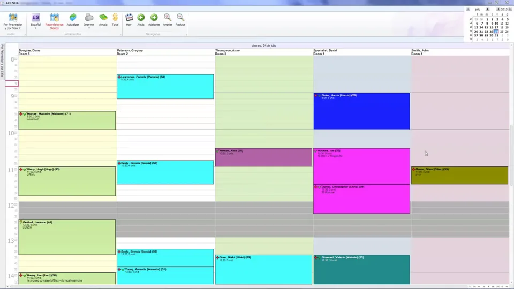Open Lawrence, Pamela appointment at 8:30
The image size is (514, 289).
(x=165, y=87)
